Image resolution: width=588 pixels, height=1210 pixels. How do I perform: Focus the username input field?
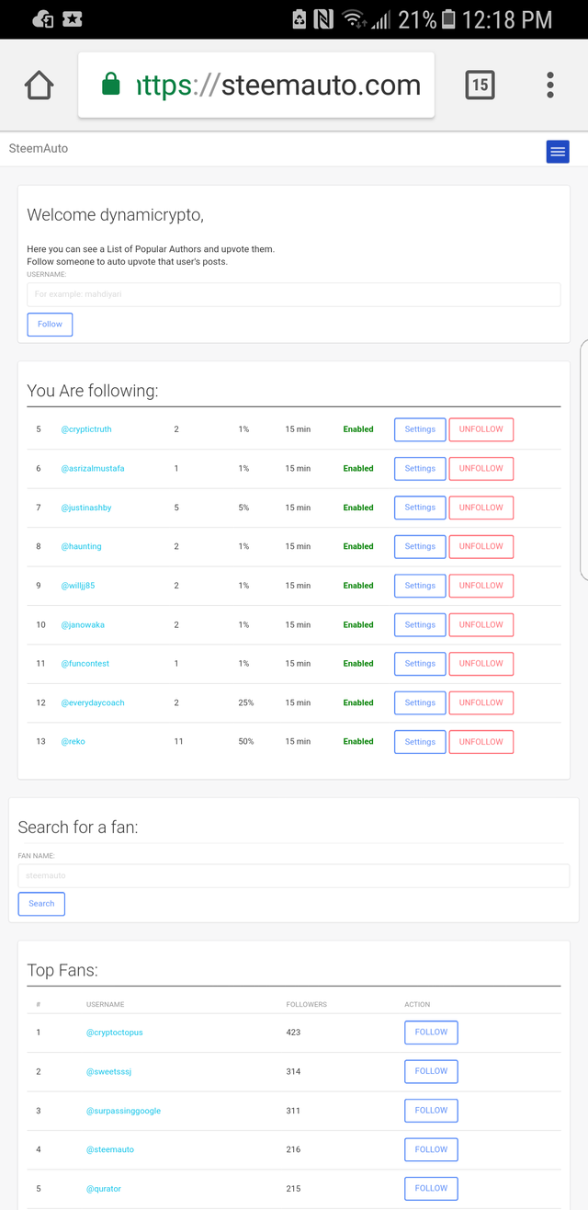293,294
